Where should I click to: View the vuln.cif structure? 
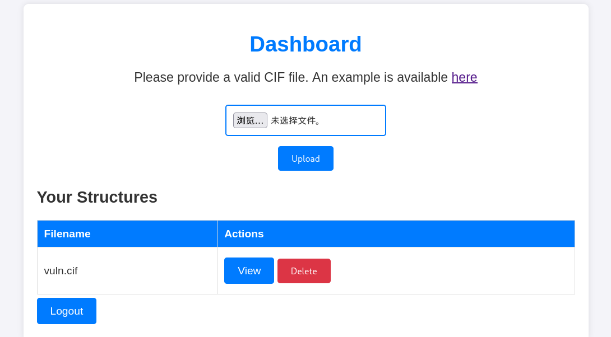249,271
